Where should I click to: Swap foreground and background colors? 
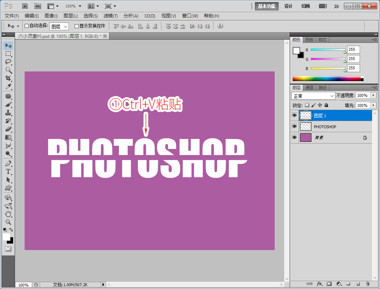(x=11, y=230)
